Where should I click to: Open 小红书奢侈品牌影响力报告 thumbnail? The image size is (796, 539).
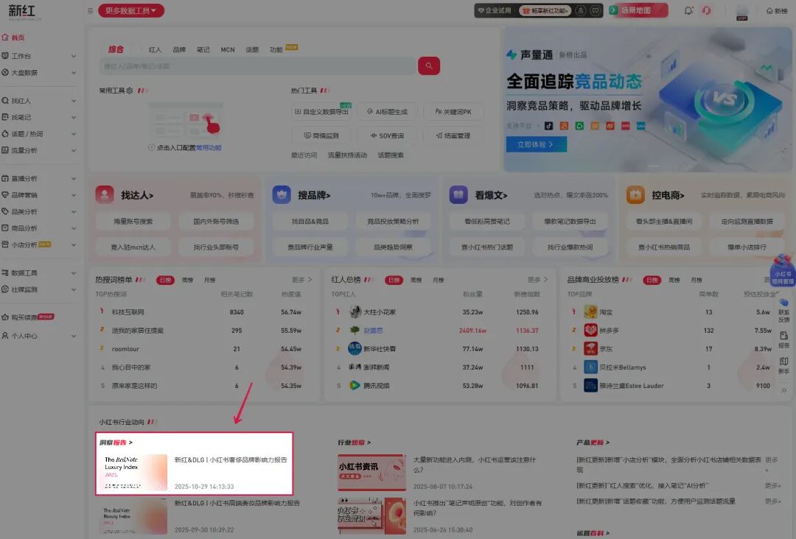[135, 473]
